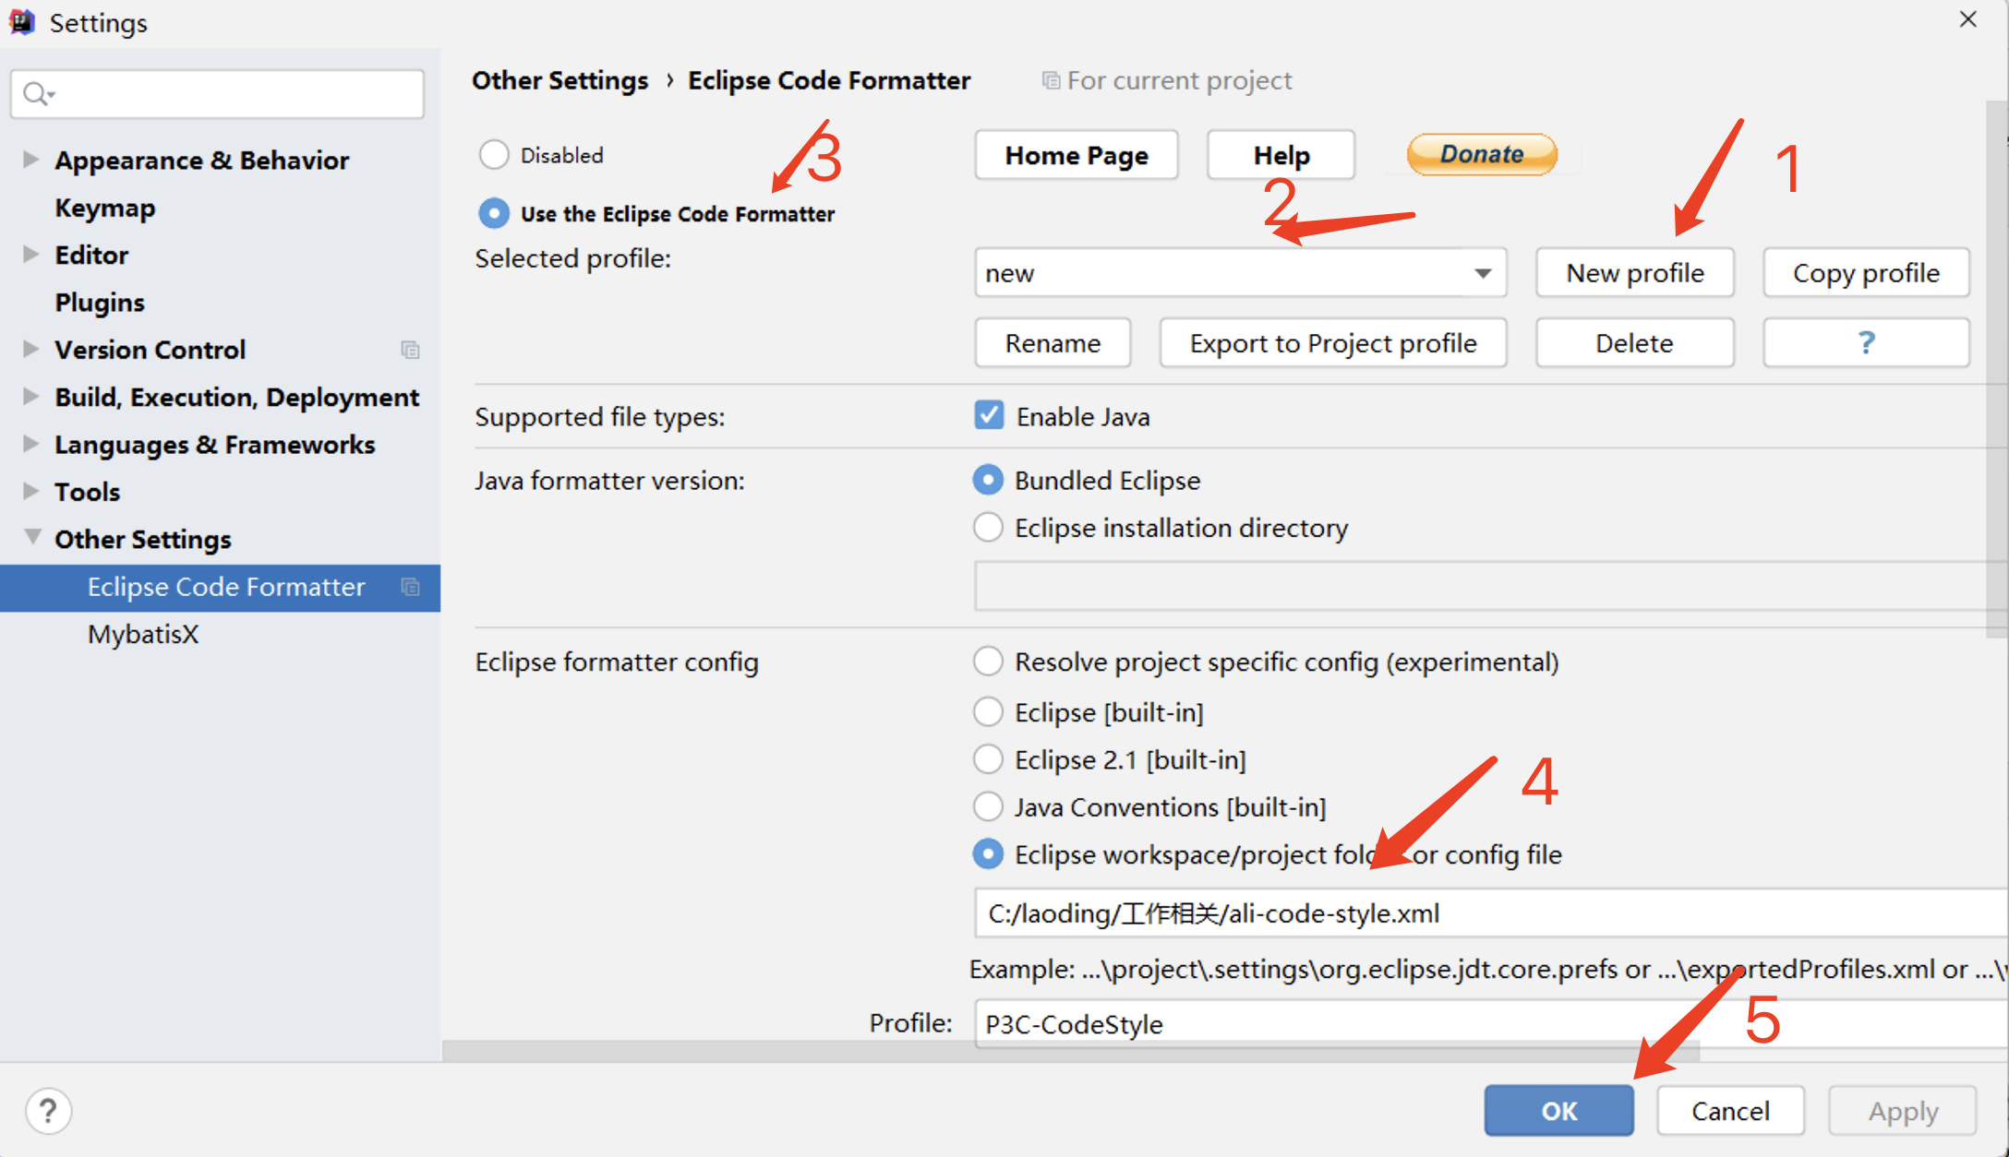This screenshot has height=1157, width=2009.
Task: Click project-level icon next to Version Control
Action: click(410, 350)
